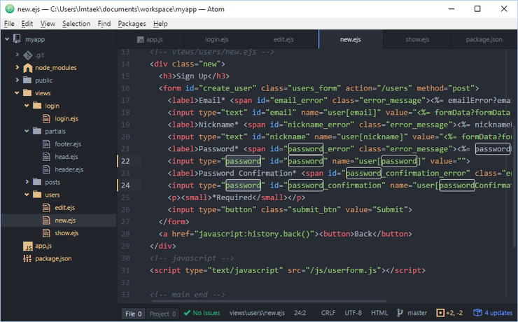The height and width of the screenshot is (322, 518).
Task: Change CRLF line ending setting
Action: click(328, 313)
